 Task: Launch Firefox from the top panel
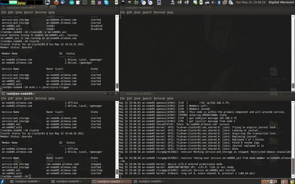56,2
